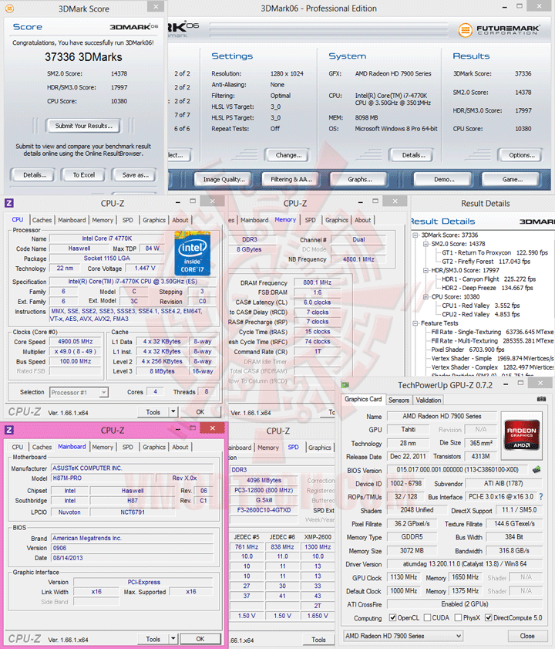Select GT1 - Return To Proxycon result row

(495, 252)
